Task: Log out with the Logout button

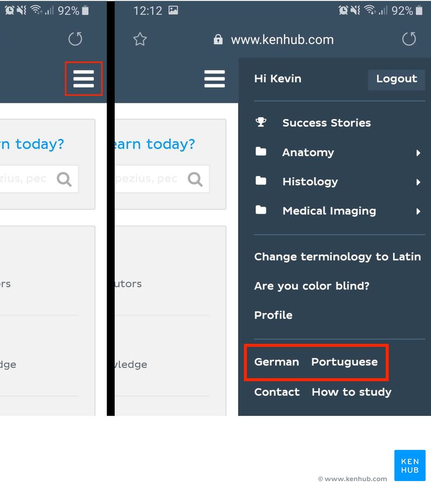Action: point(397,79)
